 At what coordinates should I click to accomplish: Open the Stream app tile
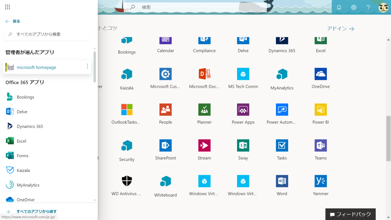[204, 150]
